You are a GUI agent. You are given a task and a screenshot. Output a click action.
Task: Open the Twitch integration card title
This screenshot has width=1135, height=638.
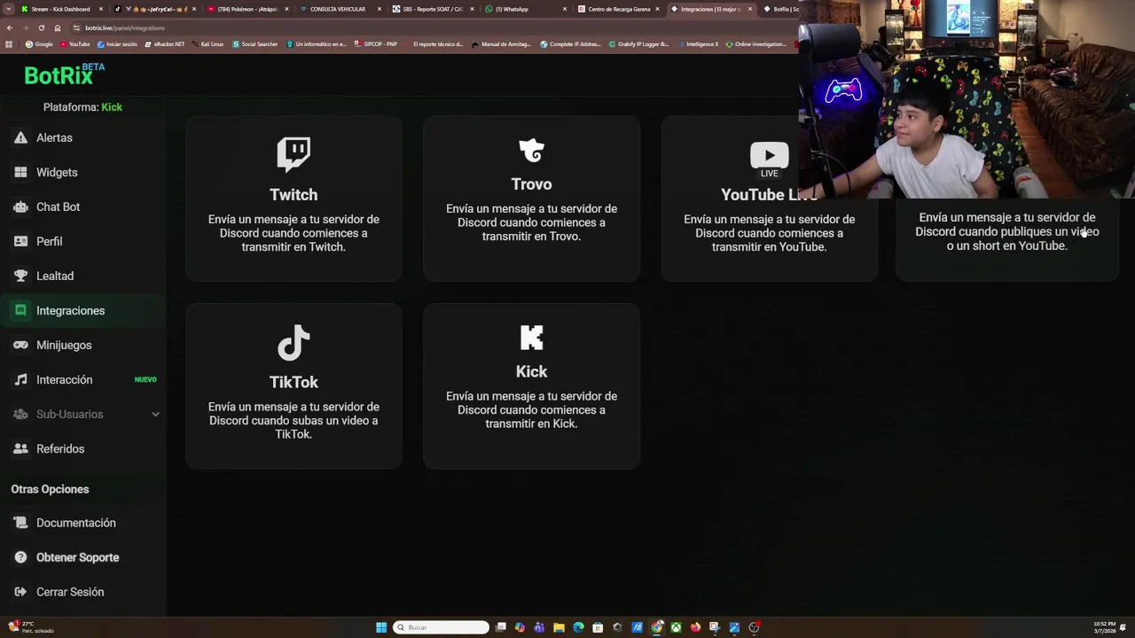coord(294,194)
